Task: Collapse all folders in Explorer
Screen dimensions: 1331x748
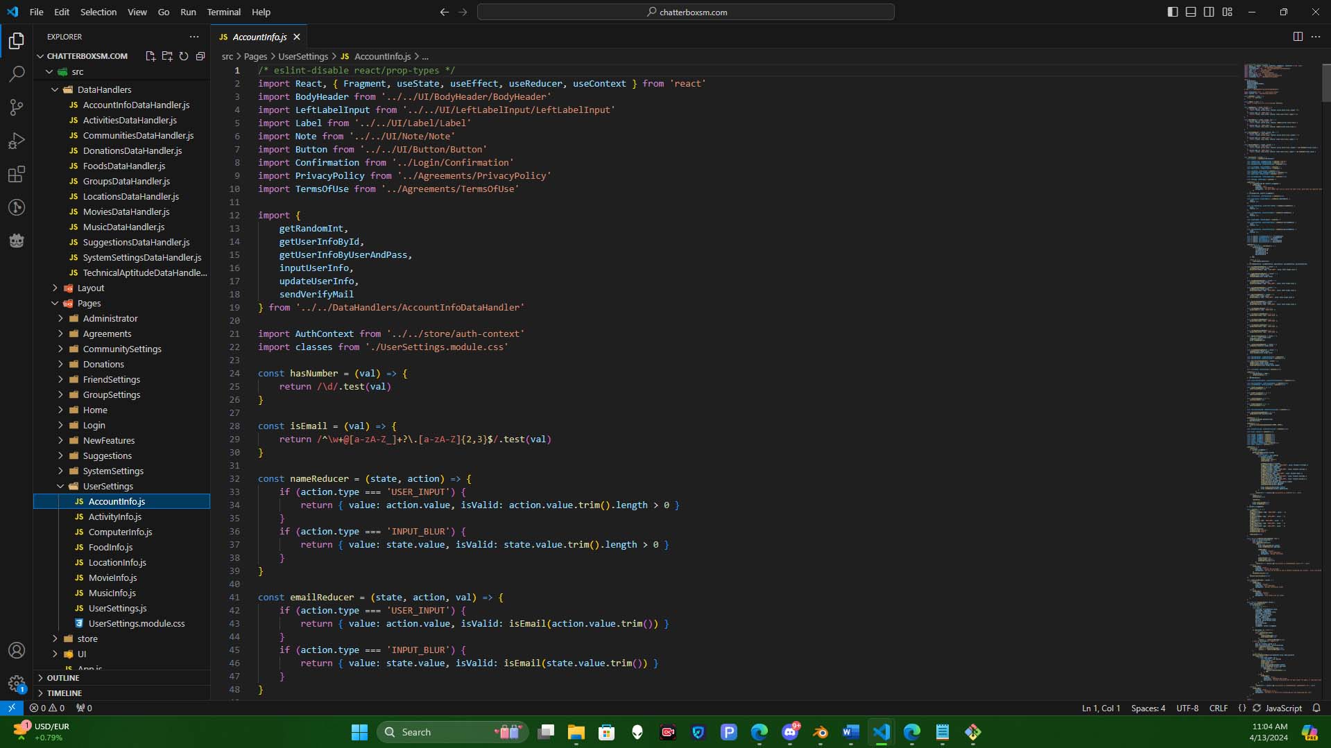Action: click(200, 56)
